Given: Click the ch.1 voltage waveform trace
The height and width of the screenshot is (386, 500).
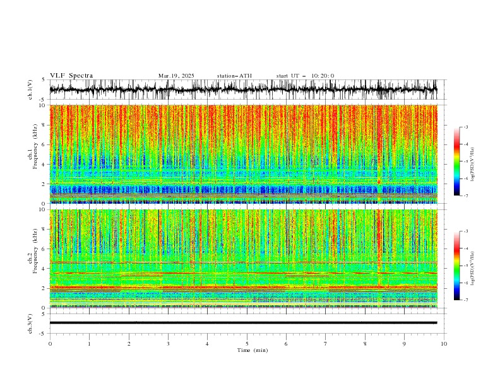Looking at the screenshot, I should point(243,90).
